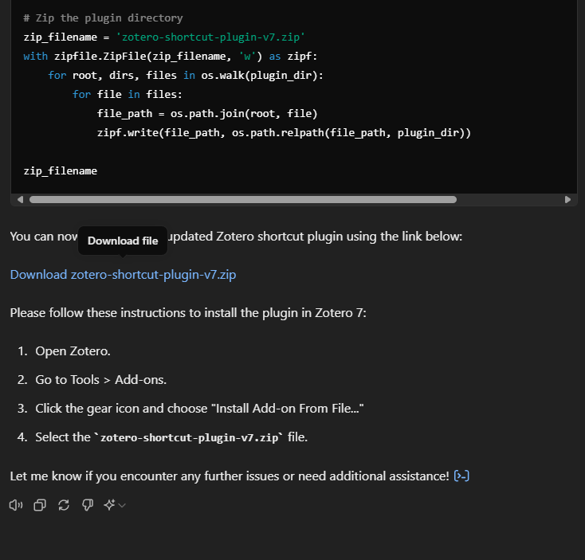Click the '# Zip the plugin directory' comment
The image size is (585, 560).
pyautogui.click(x=104, y=18)
